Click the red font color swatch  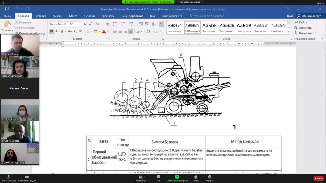pos(103,31)
